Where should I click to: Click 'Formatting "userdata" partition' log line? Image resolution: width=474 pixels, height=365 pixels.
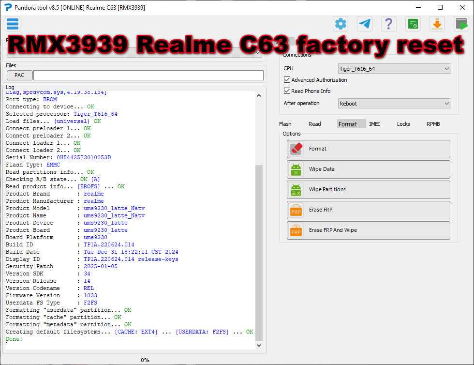pos(69,310)
